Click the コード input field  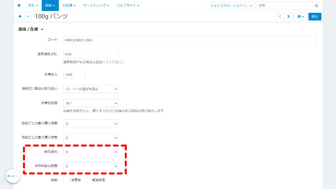click(190, 40)
